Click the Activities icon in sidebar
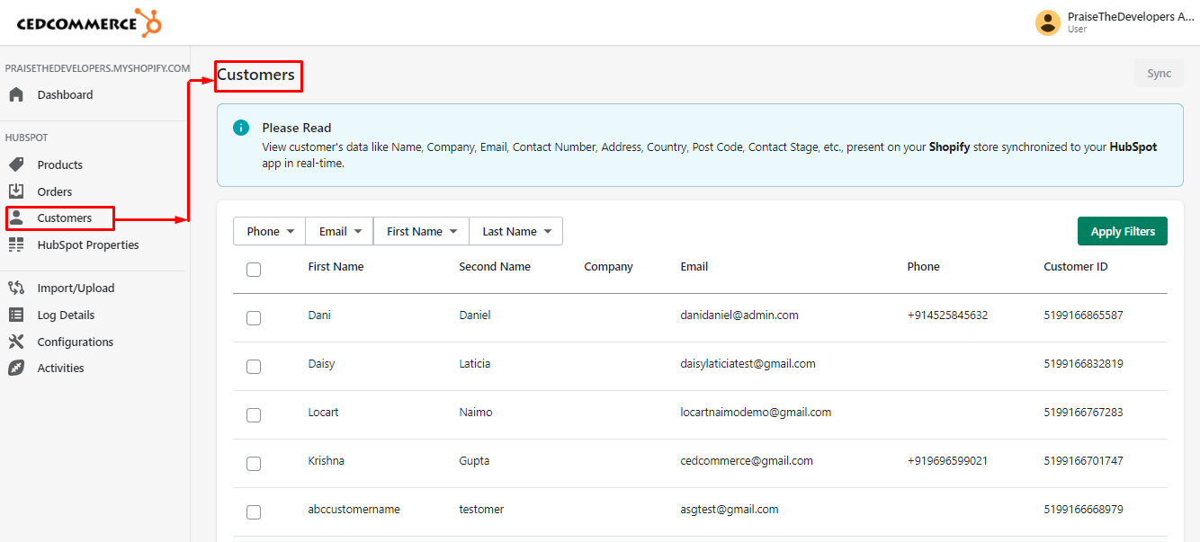Viewport: 1200px width, 542px height. point(16,368)
